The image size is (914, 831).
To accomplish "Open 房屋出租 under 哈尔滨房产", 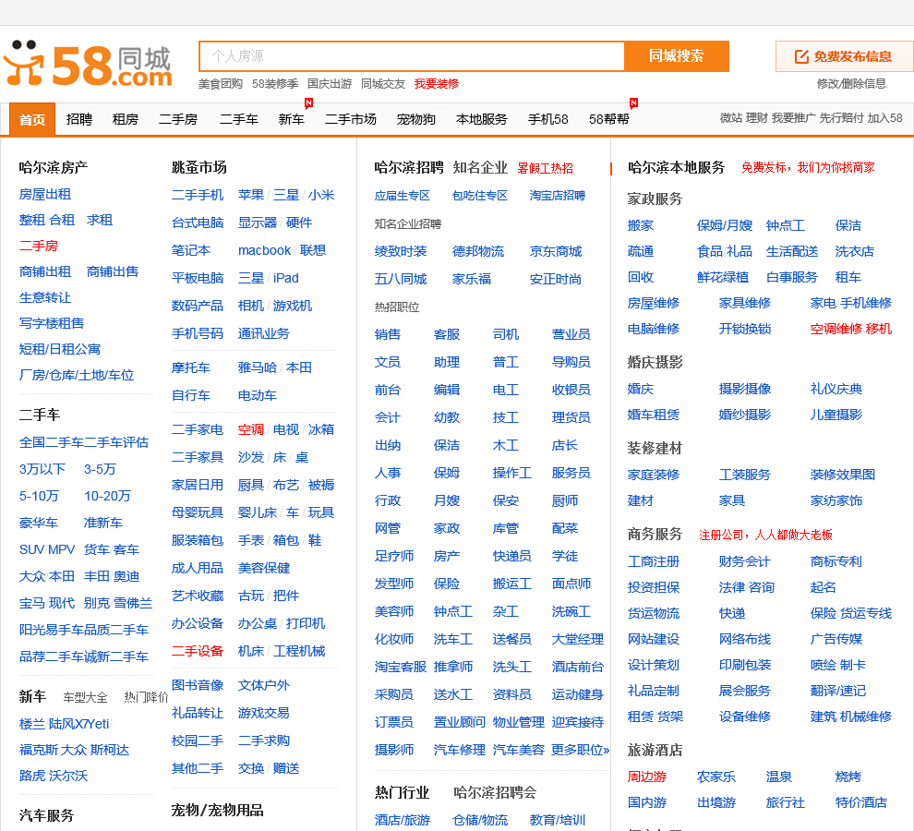I will pyautogui.click(x=45, y=194).
